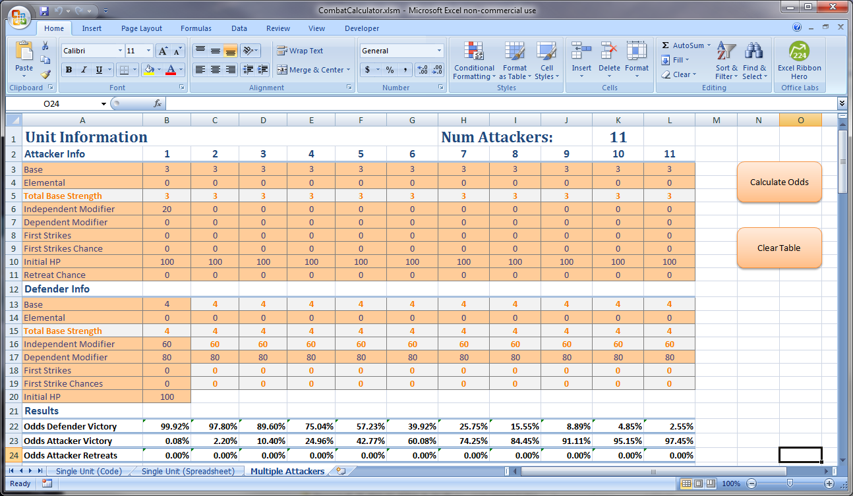Open Conditional Formatting options
The width and height of the screenshot is (853, 496).
click(x=473, y=61)
